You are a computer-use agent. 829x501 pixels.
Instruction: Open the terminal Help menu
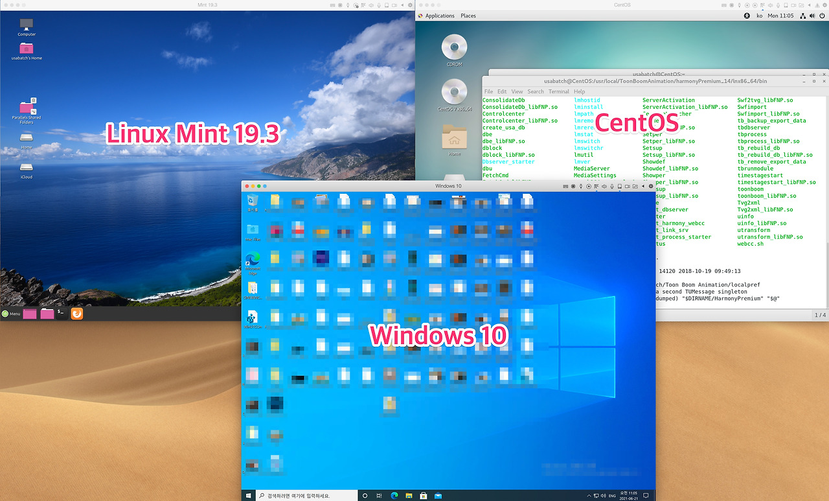pyautogui.click(x=579, y=91)
